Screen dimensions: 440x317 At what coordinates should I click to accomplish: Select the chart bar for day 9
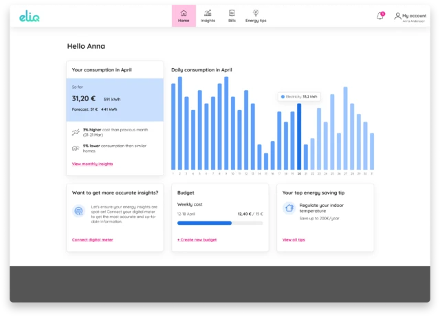point(226,123)
